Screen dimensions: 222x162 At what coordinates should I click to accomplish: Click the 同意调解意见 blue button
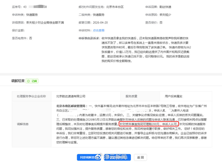point(89,157)
